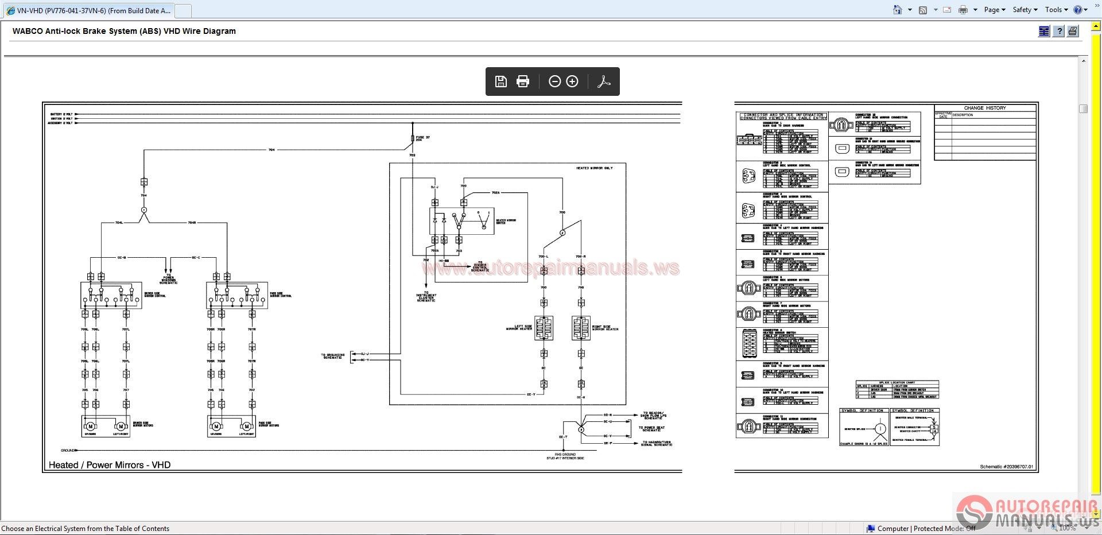Viewport: 1102px width, 535px height.
Task: Click the CHANGE HISTORY table header
Action: click(985, 108)
